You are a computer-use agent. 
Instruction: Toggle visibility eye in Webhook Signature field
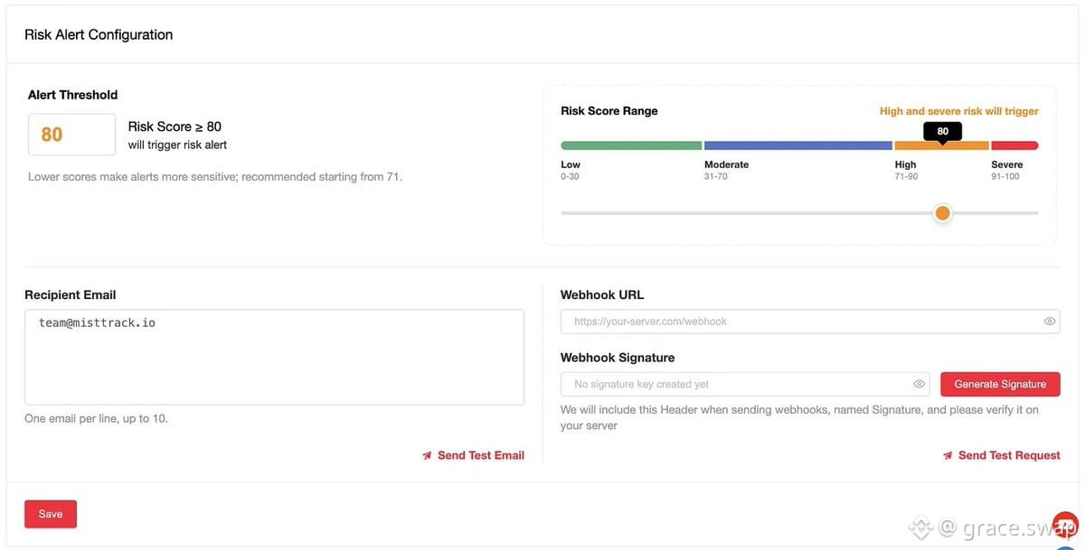[920, 384]
